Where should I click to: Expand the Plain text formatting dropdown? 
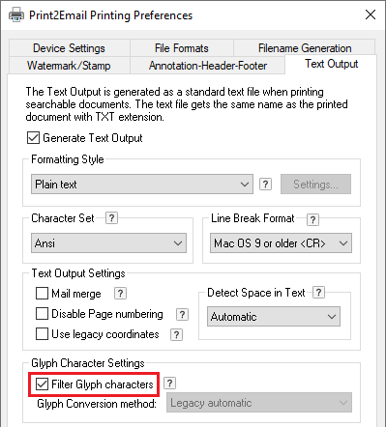(142, 185)
